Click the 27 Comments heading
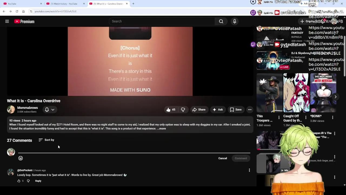 tap(19, 140)
